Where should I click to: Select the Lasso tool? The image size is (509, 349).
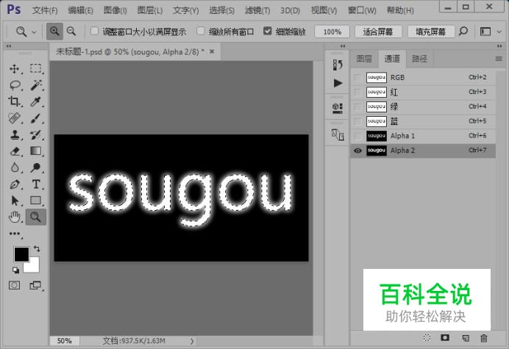click(15, 85)
